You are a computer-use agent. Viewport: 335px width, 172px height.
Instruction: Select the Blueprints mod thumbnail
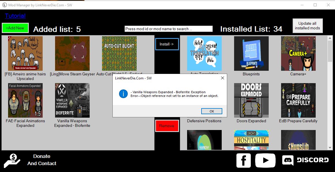point(251,53)
